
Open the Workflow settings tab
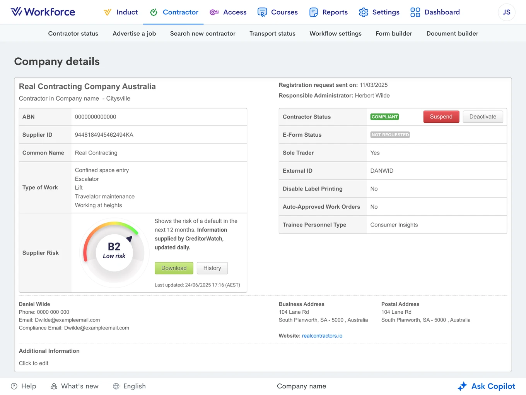(x=335, y=33)
